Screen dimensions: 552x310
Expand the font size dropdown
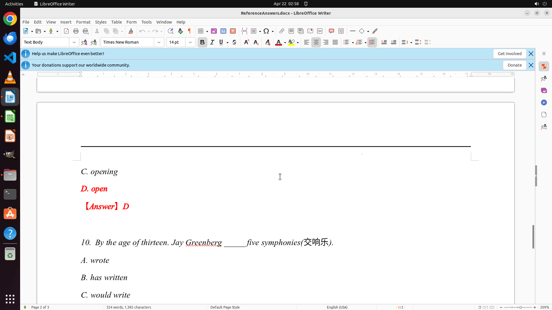tap(190, 42)
